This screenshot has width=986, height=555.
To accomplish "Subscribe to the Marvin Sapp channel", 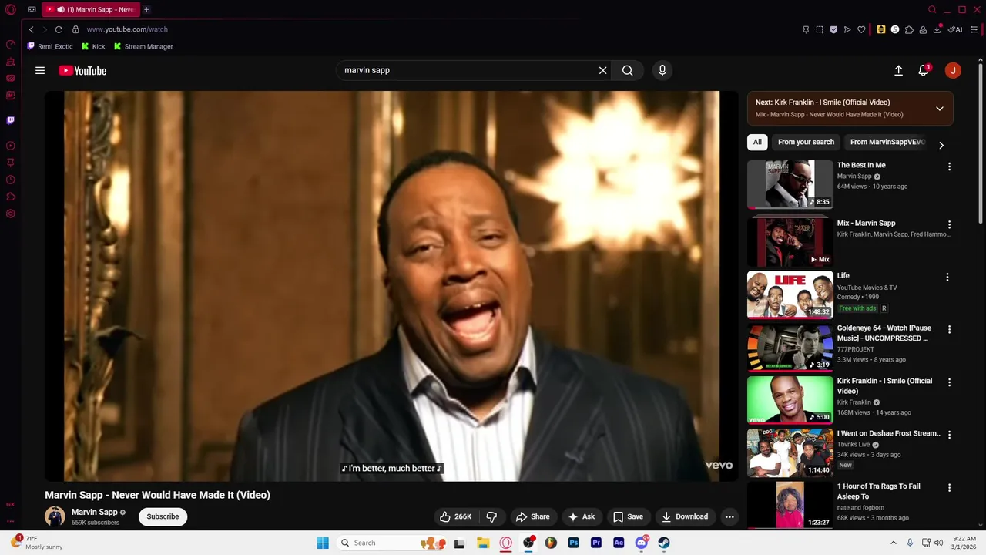I will [163, 516].
